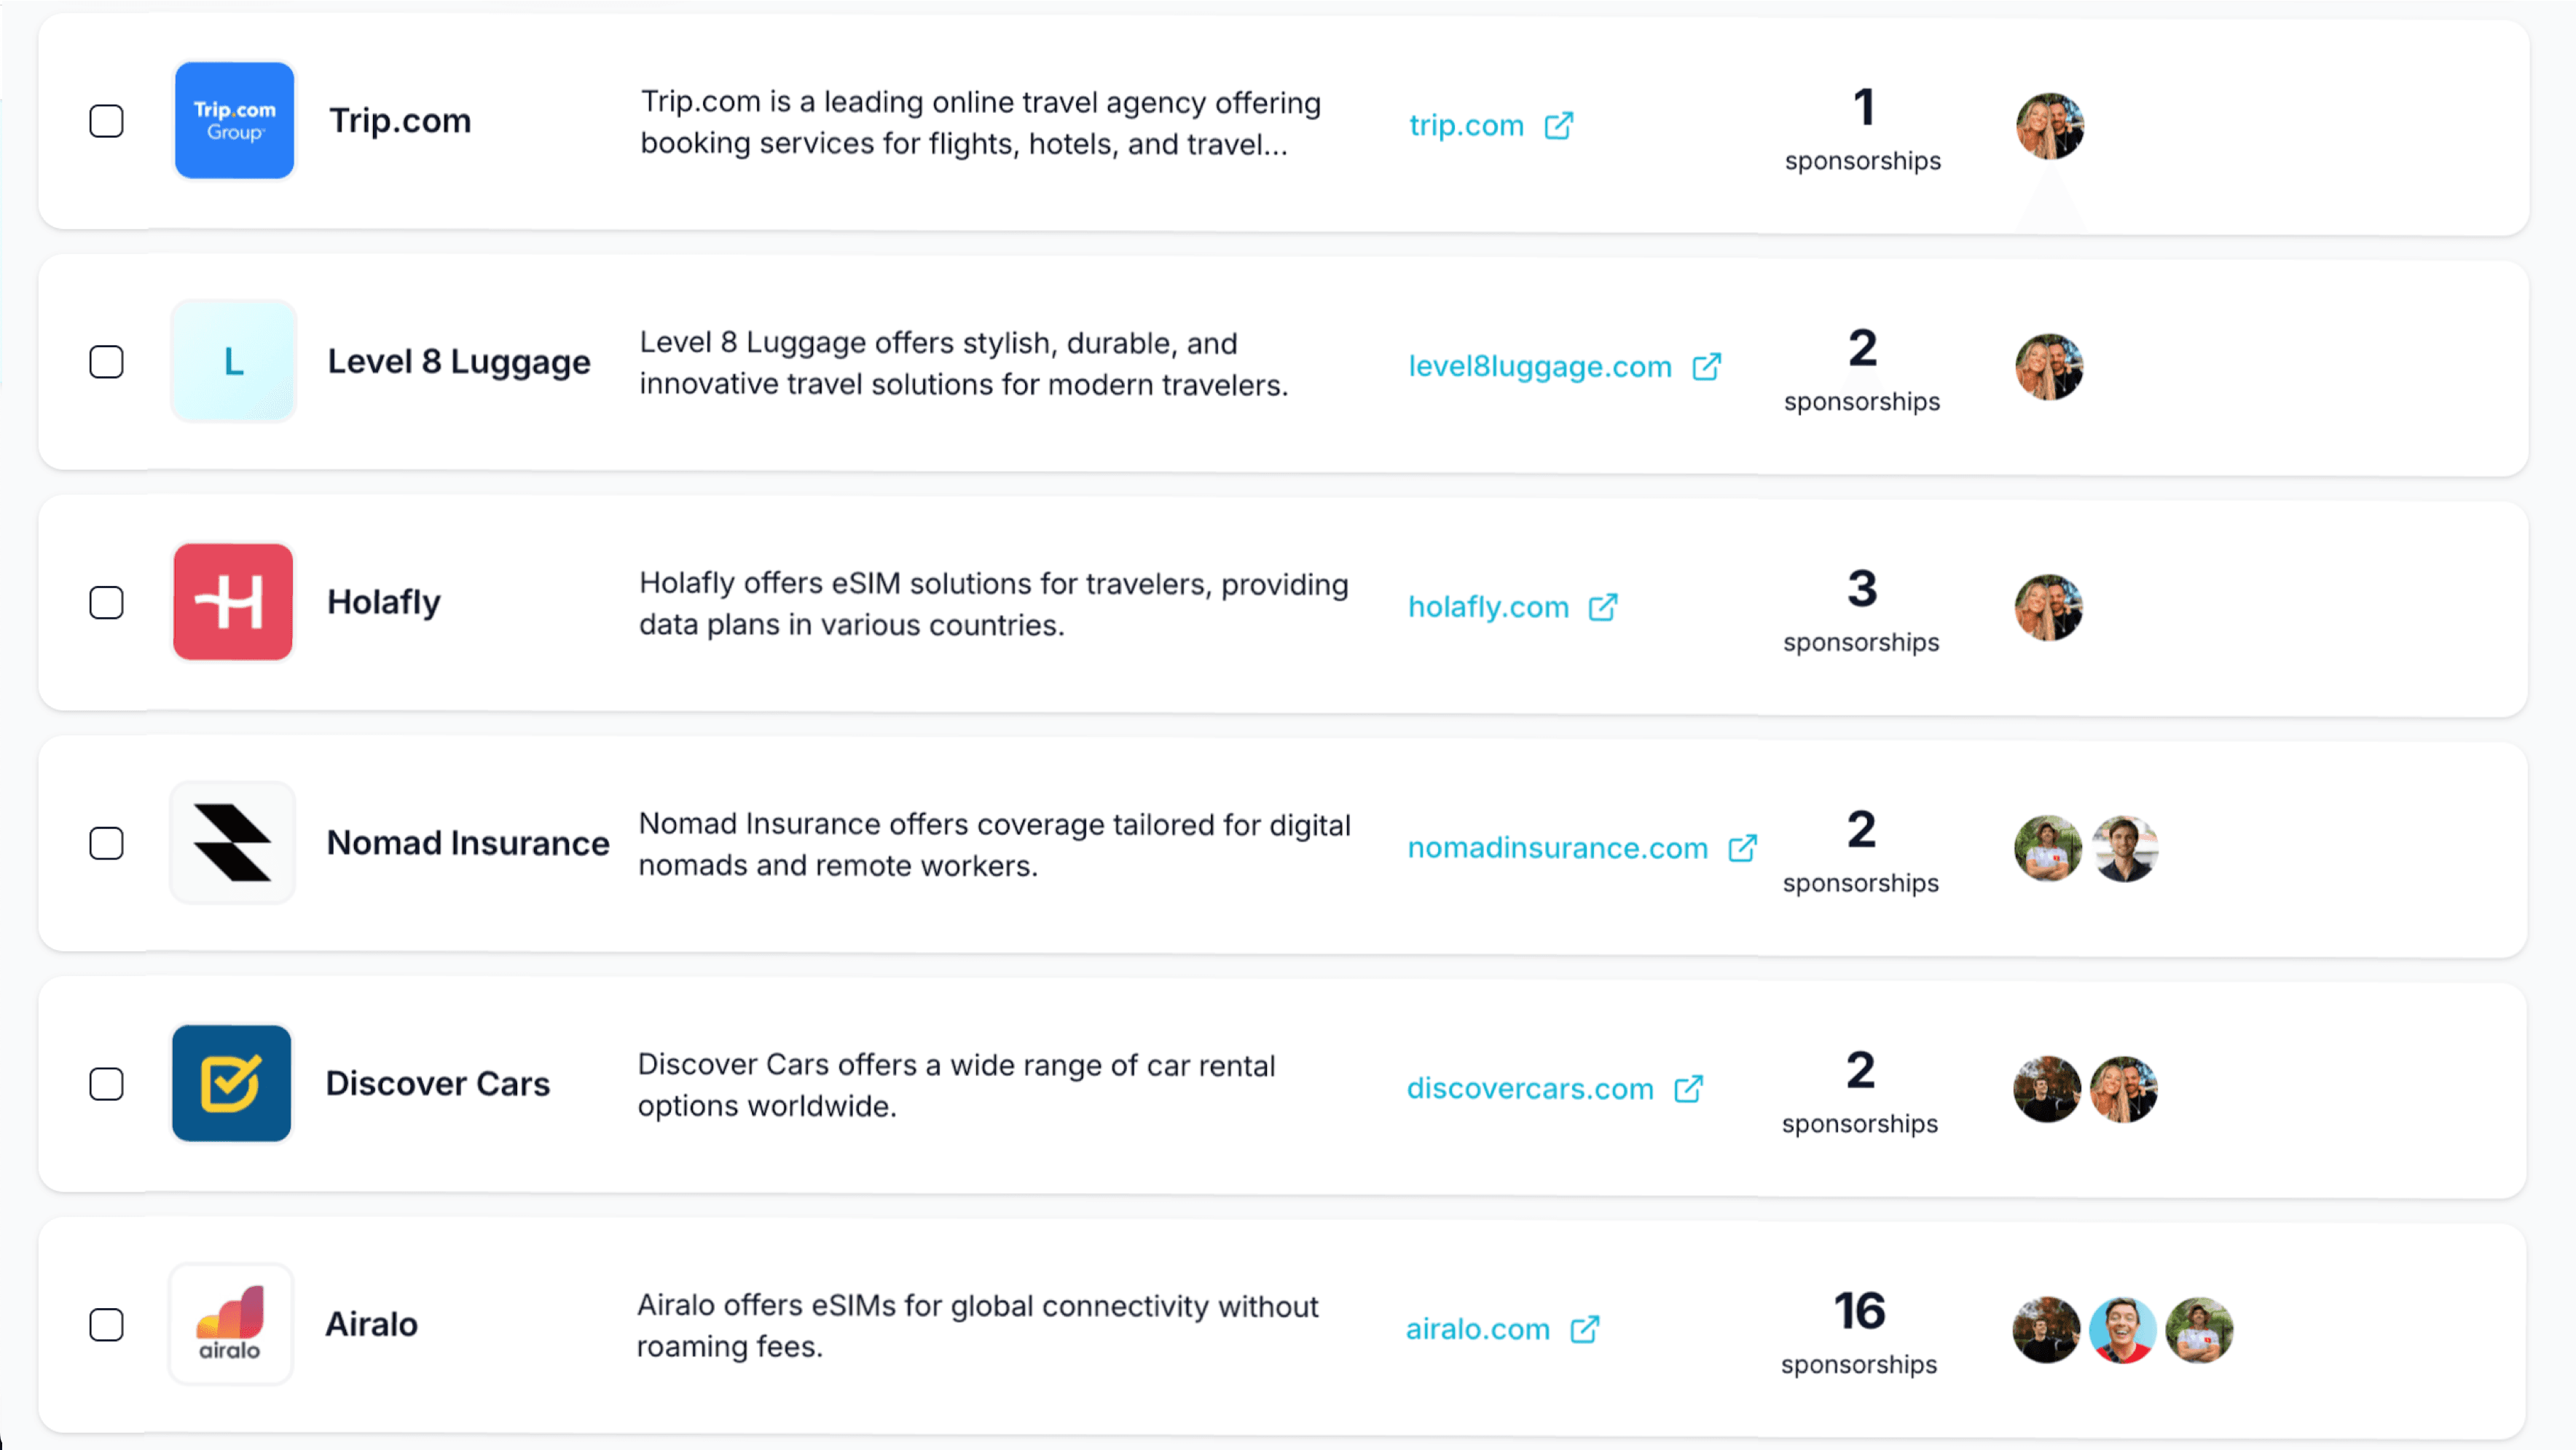Click the external link icon beside trip.com
2576x1450 pixels.
(x=1558, y=126)
